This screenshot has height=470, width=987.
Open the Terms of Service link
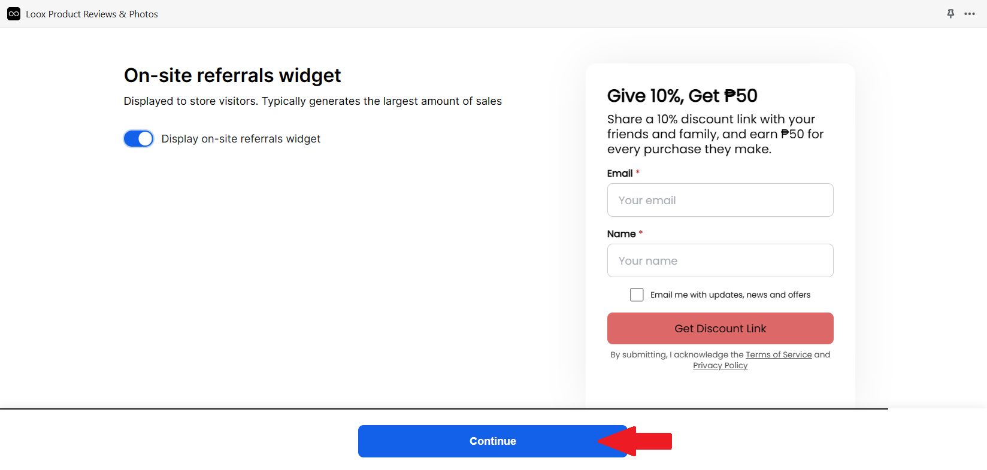click(x=779, y=354)
